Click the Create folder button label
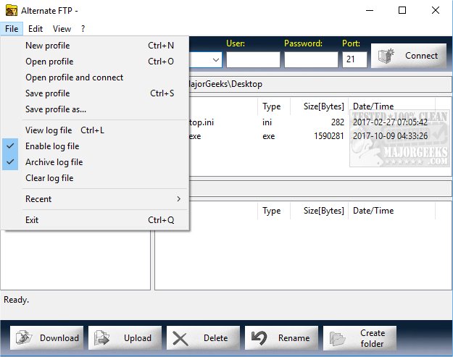The height and width of the screenshot is (357, 453). pos(373,338)
